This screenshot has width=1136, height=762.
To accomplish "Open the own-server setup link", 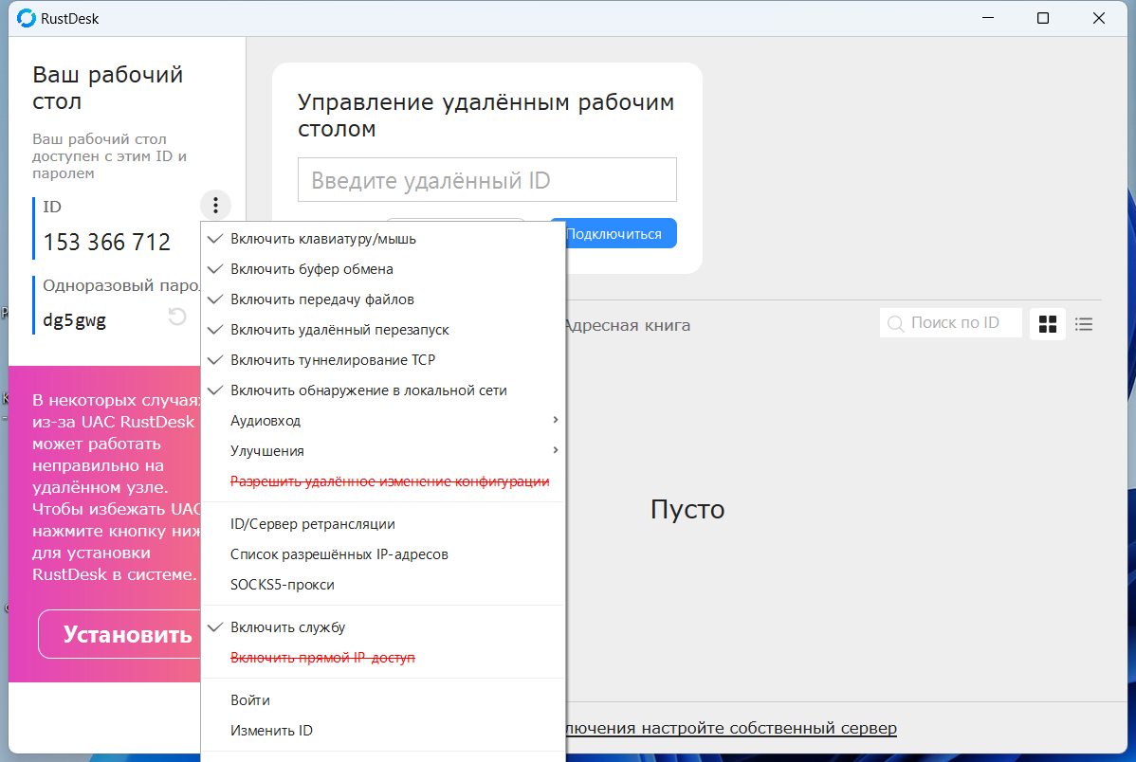I will point(730,728).
